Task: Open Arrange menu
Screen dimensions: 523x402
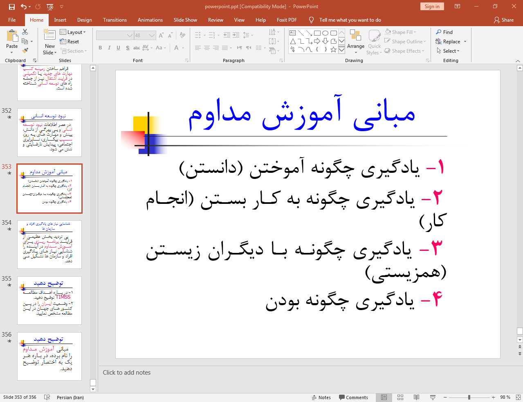Action: click(356, 42)
